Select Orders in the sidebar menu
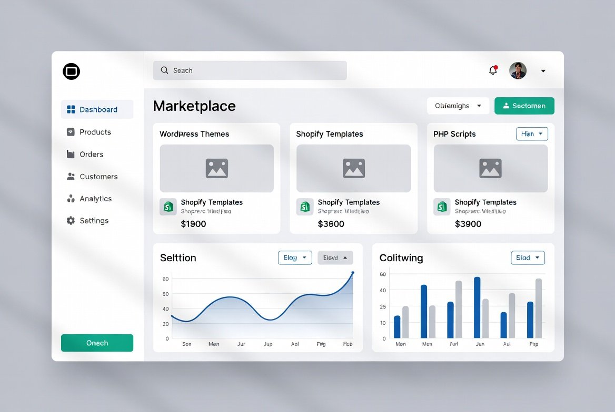 click(x=91, y=154)
